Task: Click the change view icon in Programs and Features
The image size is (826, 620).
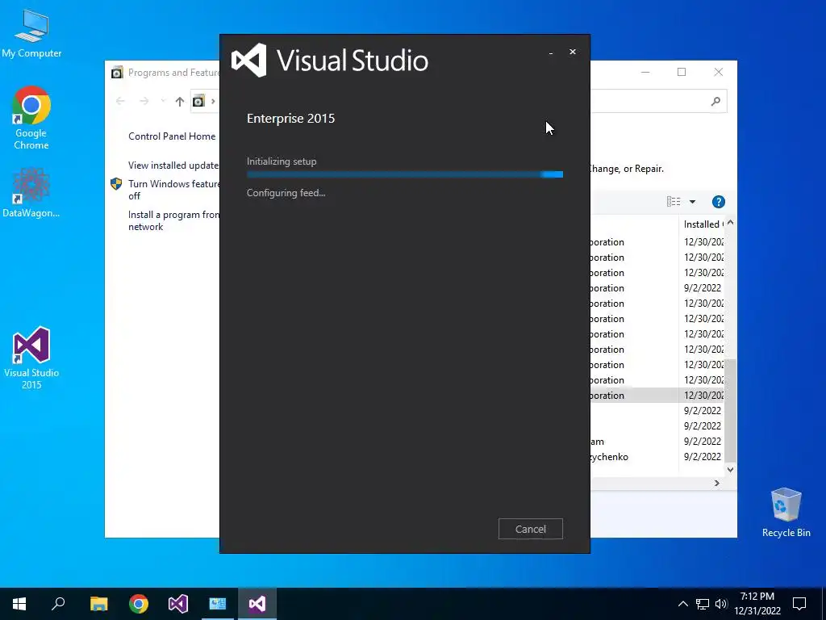Action: (x=674, y=201)
